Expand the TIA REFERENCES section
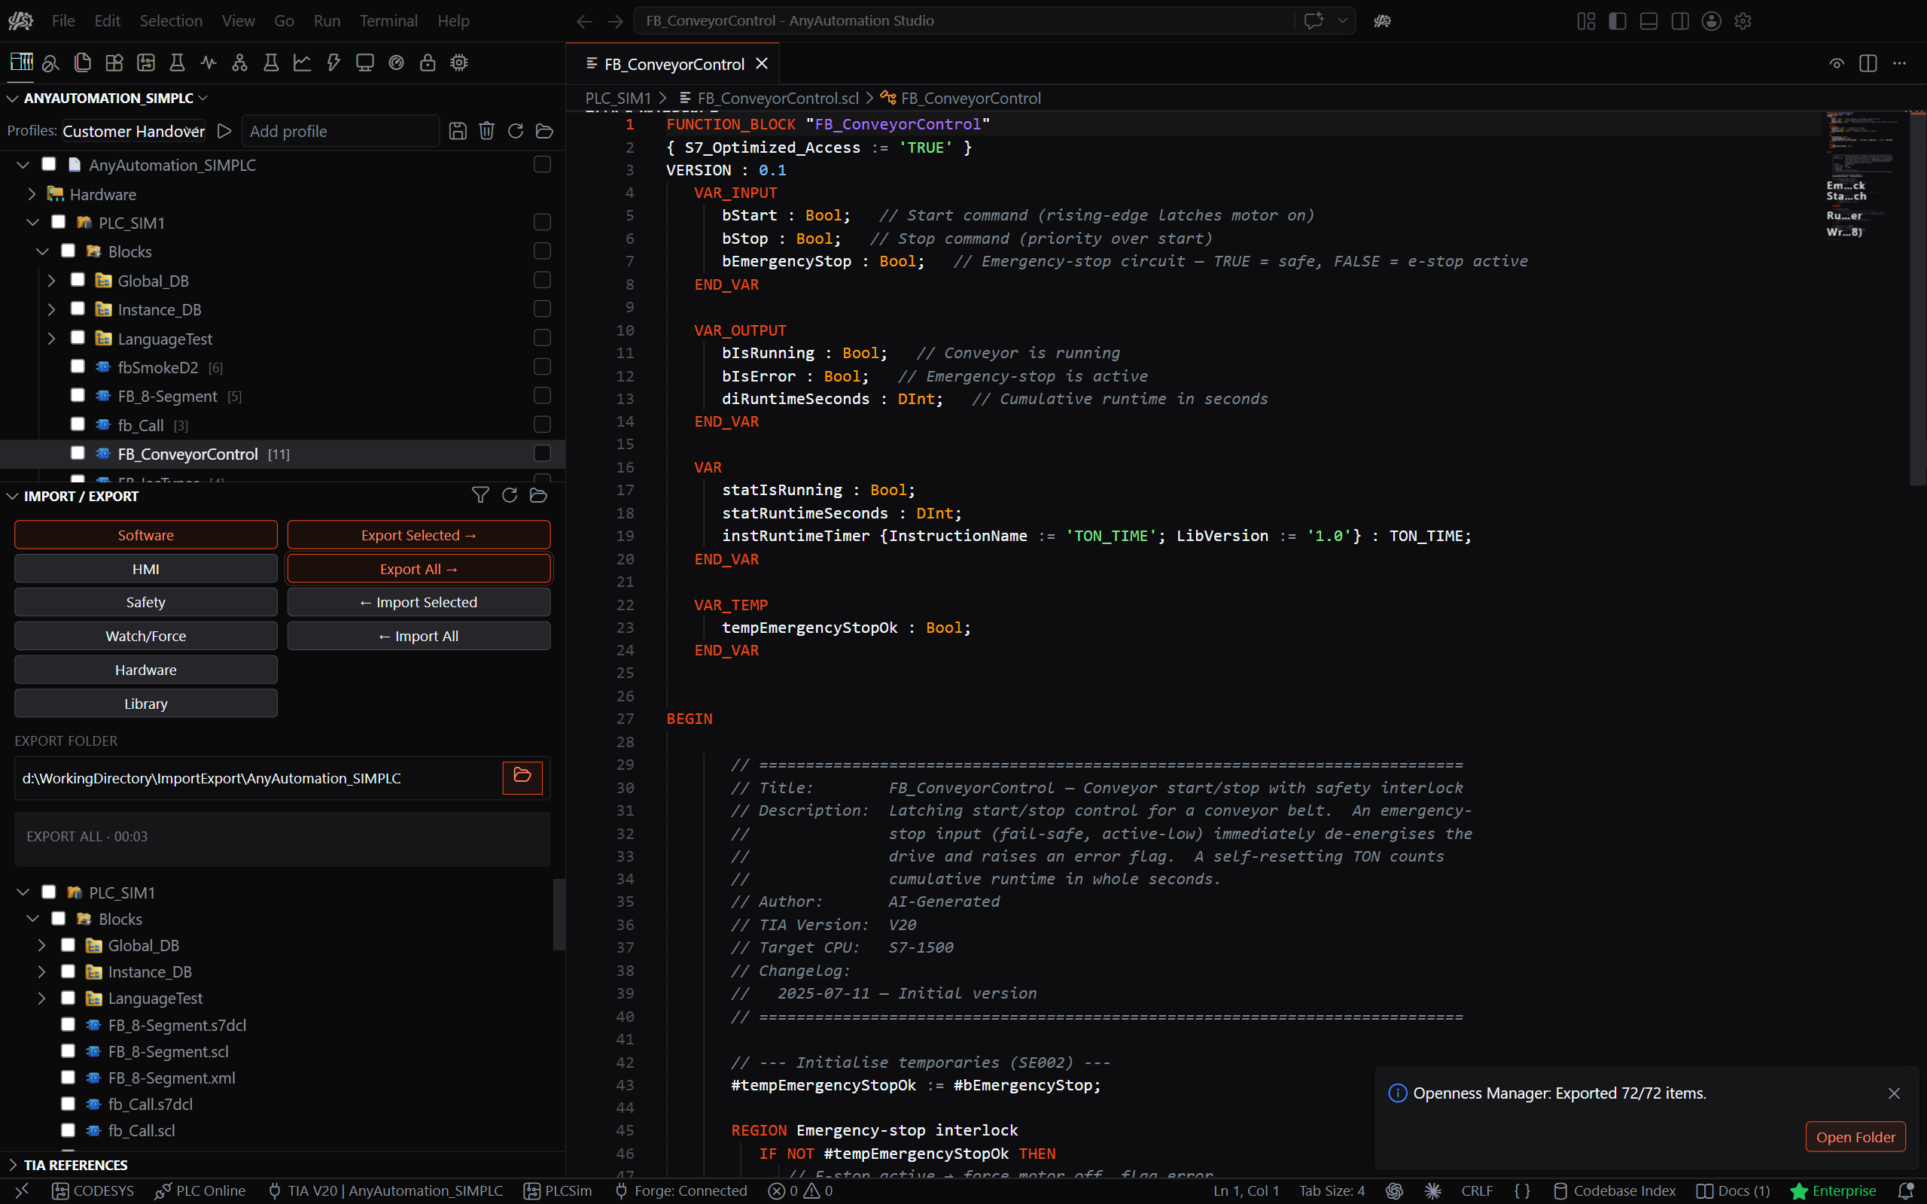 13,1164
